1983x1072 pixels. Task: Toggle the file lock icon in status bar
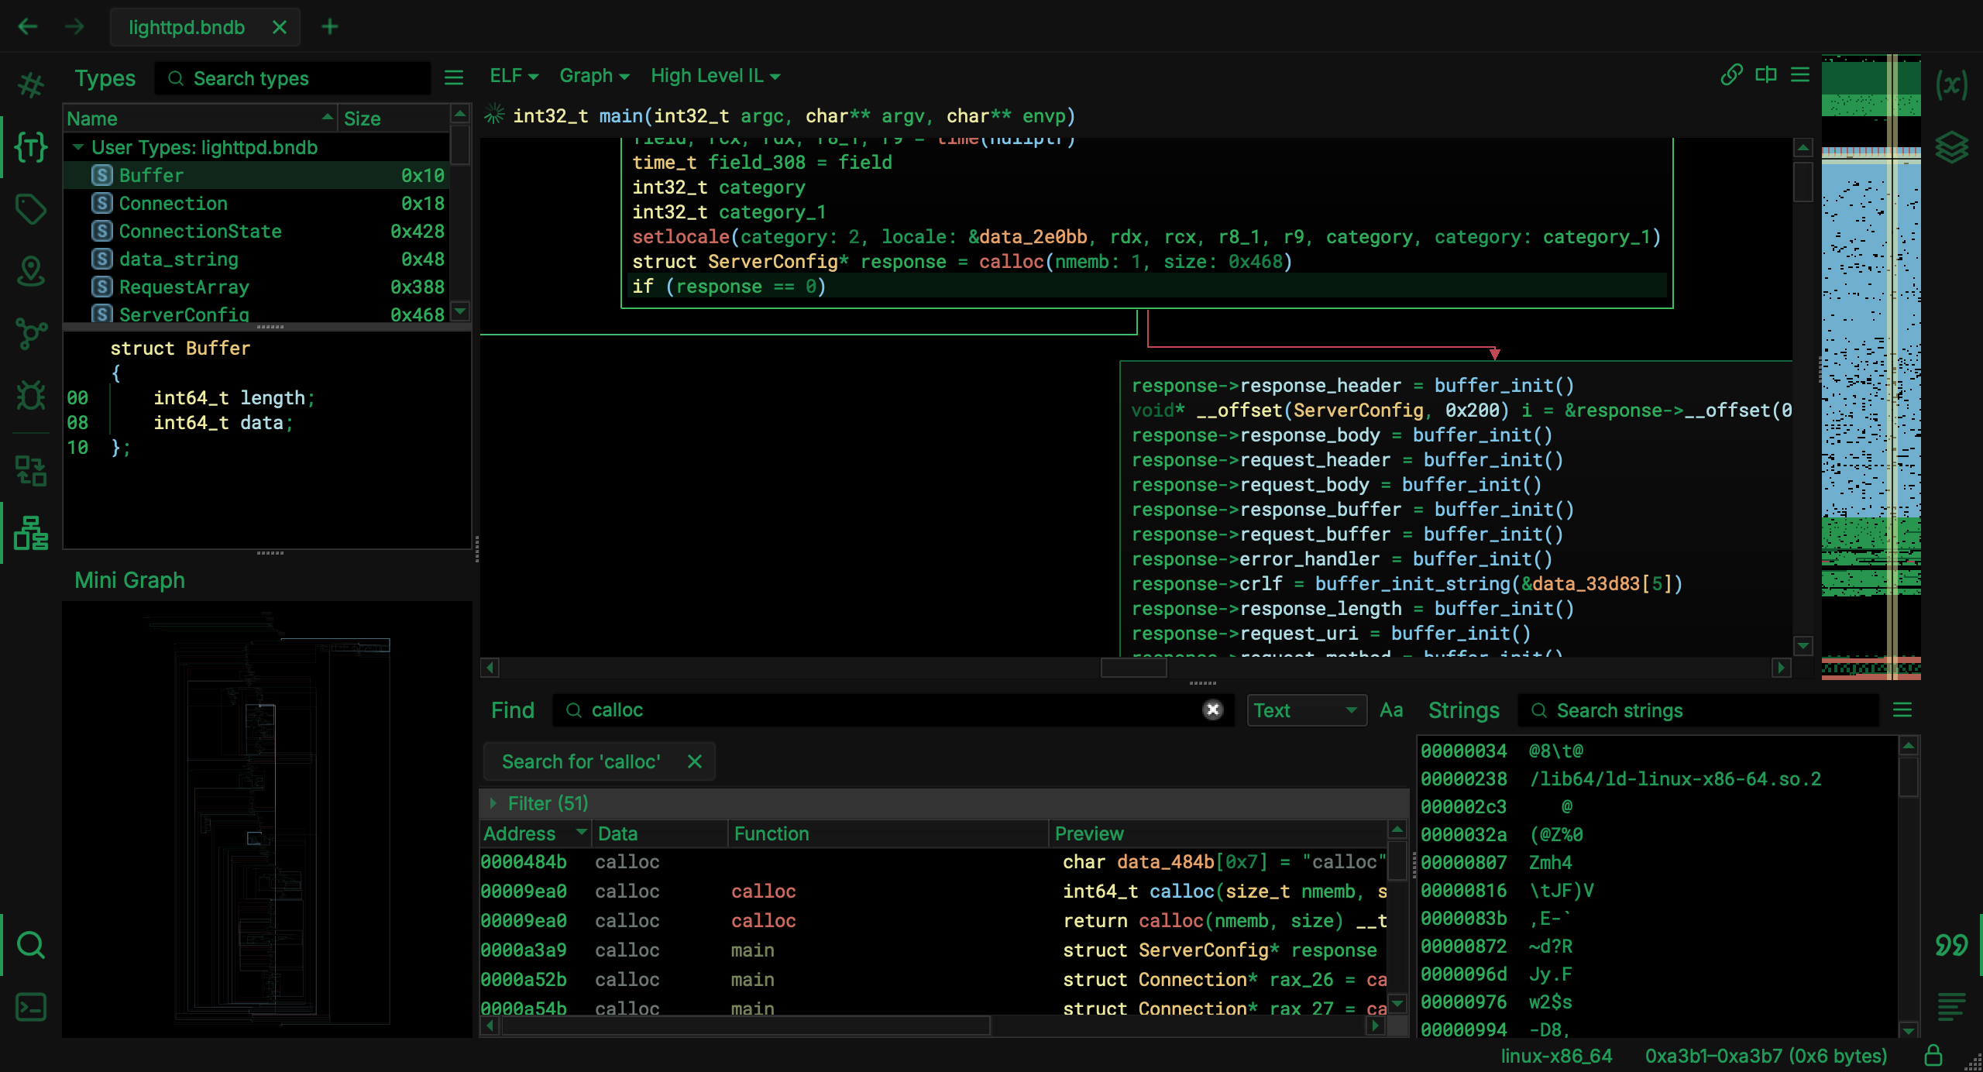(x=1933, y=1056)
